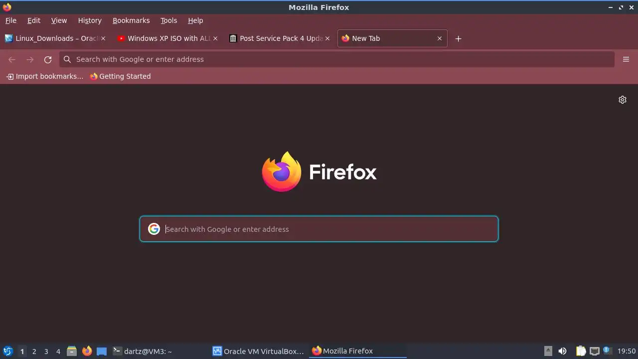
Task: Click Import bookmarks in bookmarks toolbar
Action: [x=45, y=76]
